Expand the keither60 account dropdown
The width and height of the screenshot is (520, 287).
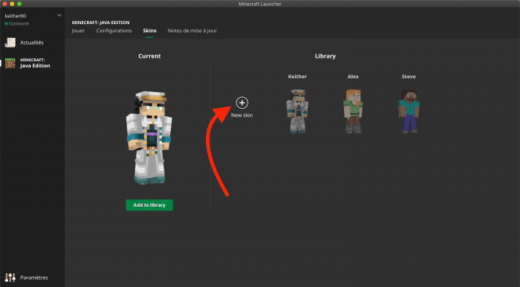click(59, 15)
